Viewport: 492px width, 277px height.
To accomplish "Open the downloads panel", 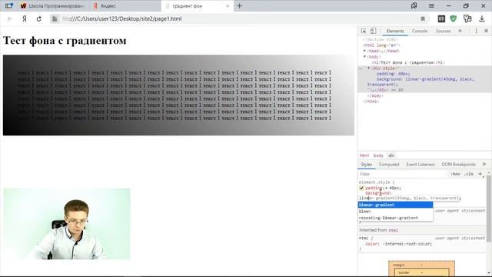I will pos(482,18).
